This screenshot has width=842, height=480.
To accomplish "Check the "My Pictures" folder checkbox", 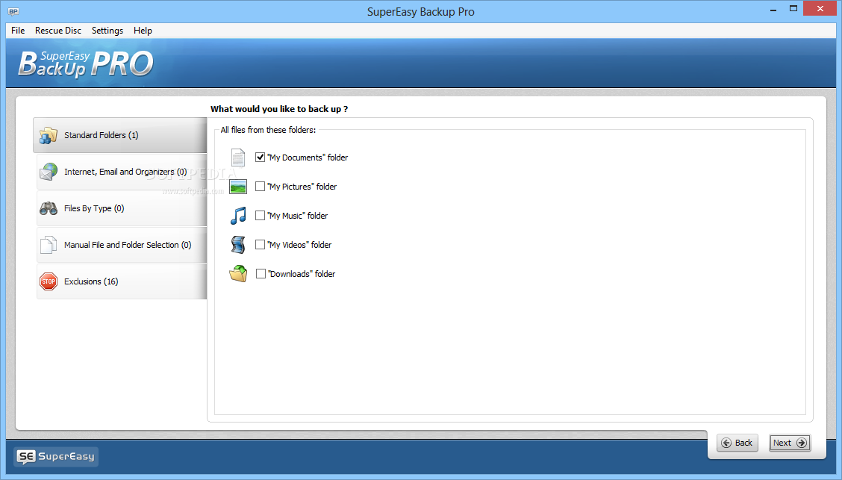I will click(x=260, y=187).
